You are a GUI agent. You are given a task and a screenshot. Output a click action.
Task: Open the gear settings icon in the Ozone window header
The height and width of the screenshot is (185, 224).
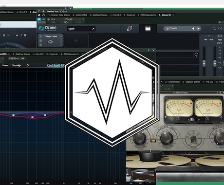(220, 22)
